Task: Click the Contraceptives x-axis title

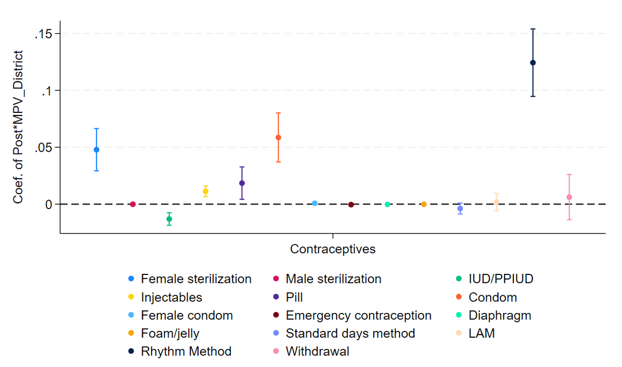Action: click(333, 249)
